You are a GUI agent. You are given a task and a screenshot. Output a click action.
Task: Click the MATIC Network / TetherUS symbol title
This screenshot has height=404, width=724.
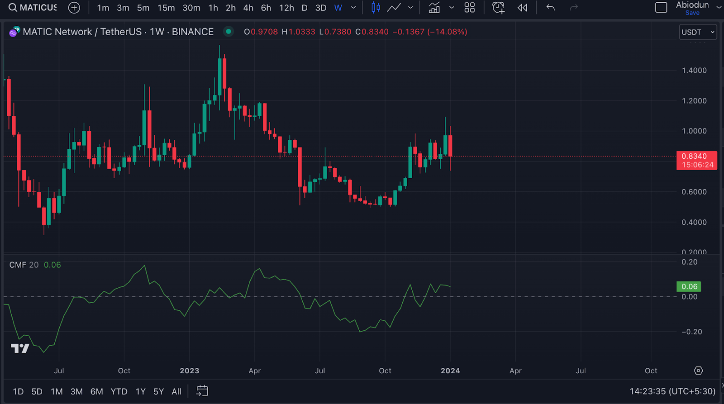click(x=118, y=32)
